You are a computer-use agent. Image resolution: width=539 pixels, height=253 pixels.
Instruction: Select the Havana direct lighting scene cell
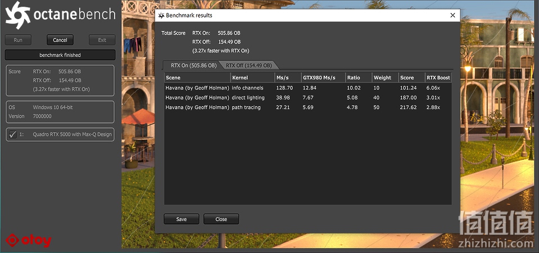197,98
